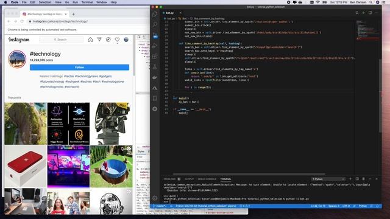This screenshot has height=219, width=390.
Task: Open VS Code Accounts icon in activity bar
Action: pyautogui.click(x=155, y=109)
